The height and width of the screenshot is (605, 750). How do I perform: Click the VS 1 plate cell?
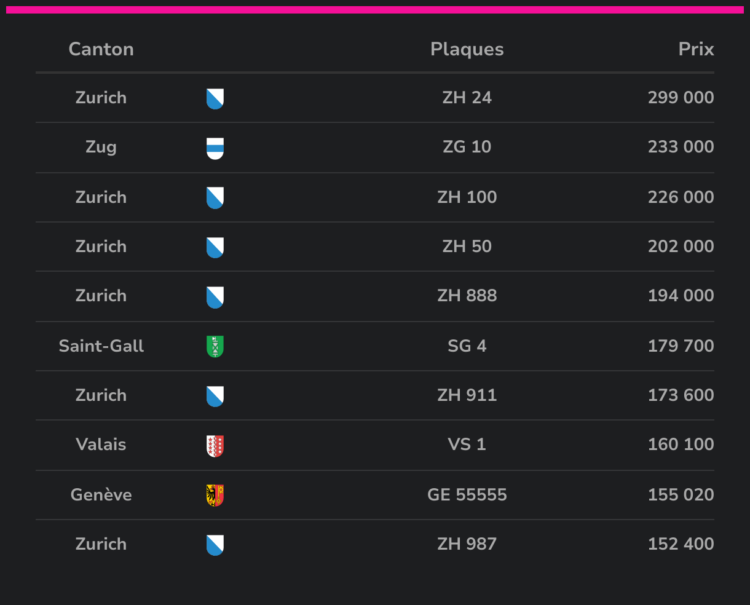pyautogui.click(x=467, y=445)
